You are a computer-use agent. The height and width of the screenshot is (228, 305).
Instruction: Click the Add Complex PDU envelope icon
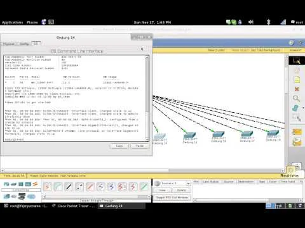297,142
